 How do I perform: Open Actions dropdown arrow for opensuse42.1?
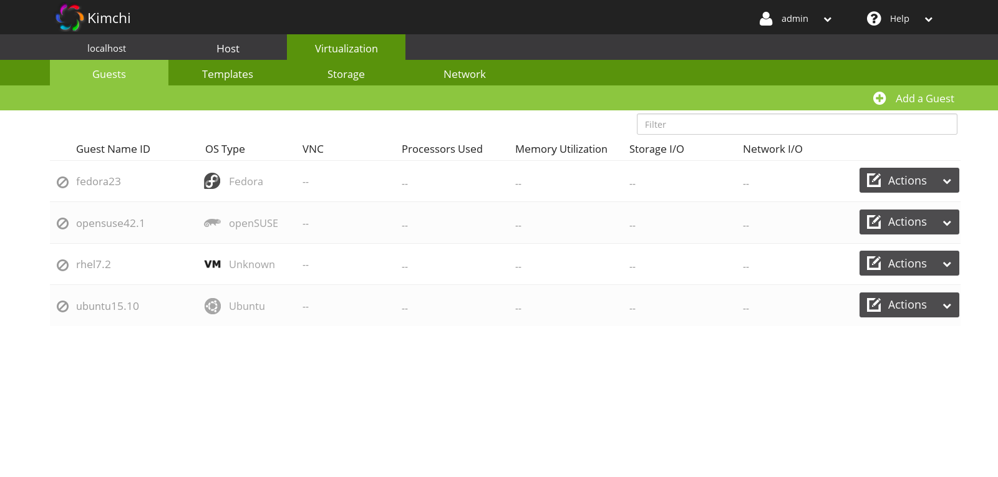[x=947, y=223]
